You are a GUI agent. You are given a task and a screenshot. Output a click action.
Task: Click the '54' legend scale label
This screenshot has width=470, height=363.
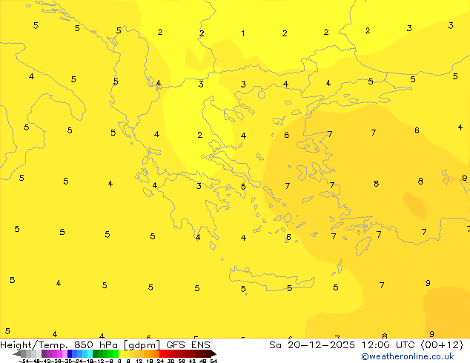click(214, 362)
